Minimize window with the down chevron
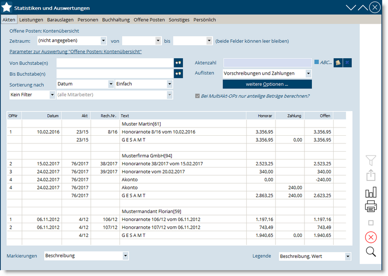 (x=351, y=8)
